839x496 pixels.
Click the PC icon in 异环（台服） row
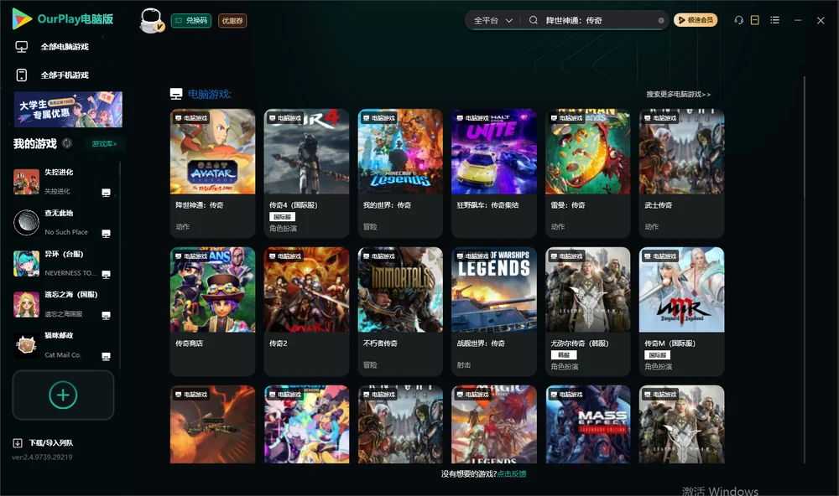point(106,274)
